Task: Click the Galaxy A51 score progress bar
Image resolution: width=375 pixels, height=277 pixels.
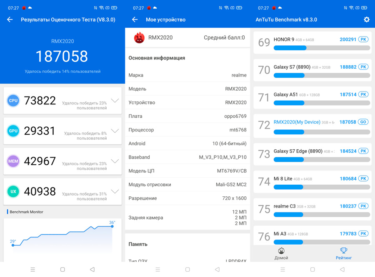Action: pyautogui.click(x=322, y=103)
